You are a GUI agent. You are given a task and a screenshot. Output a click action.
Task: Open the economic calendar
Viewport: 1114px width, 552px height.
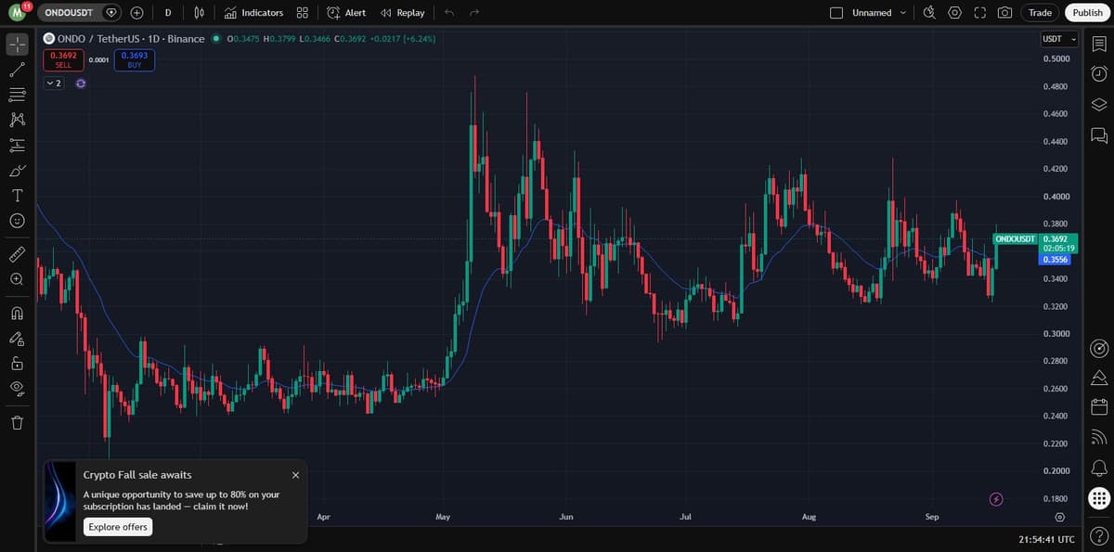[1099, 407]
